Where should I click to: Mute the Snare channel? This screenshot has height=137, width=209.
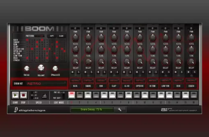[85, 72]
